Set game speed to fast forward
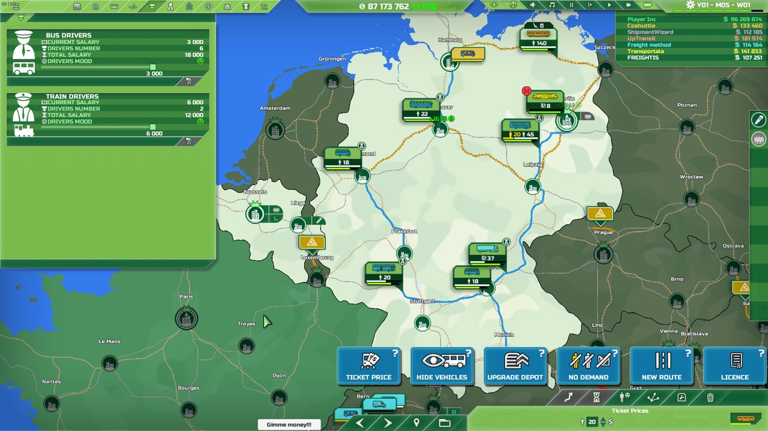The height and width of the screenshot is (431, 768). pyautogui.click(x=628, y=5)
